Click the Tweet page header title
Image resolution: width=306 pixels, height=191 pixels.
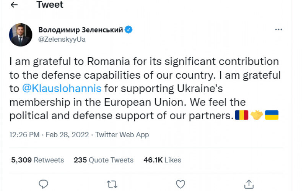point(50,5)
